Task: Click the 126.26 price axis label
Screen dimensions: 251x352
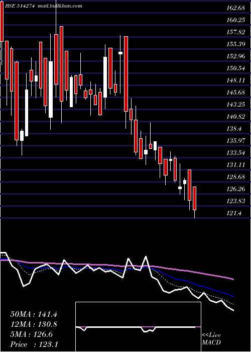Action: point(235,189)
